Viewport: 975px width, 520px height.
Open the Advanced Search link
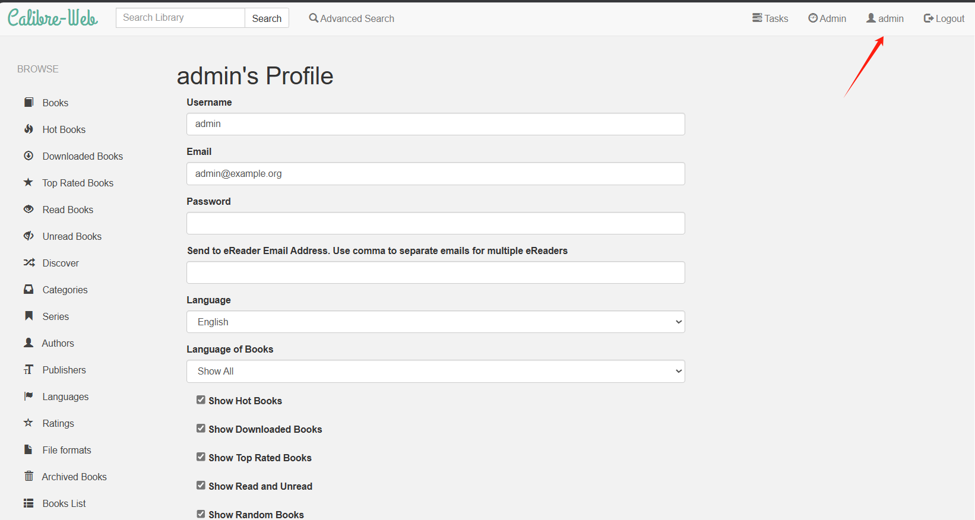pos(352,18)
